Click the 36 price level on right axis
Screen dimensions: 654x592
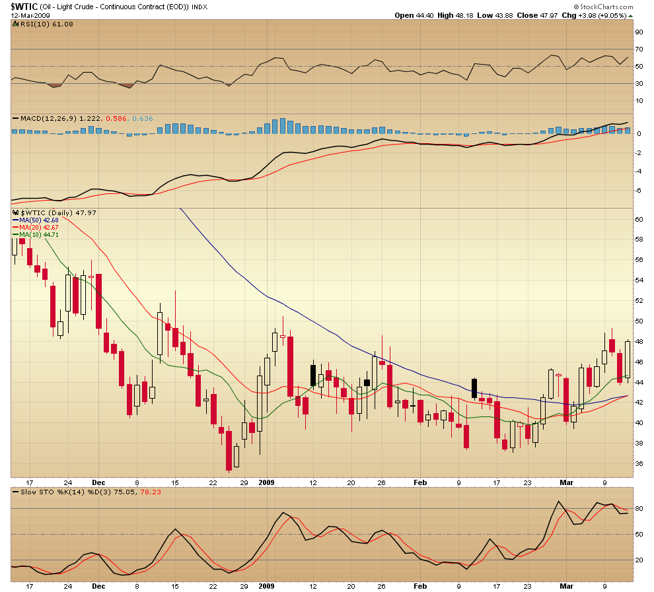point(639,463)
